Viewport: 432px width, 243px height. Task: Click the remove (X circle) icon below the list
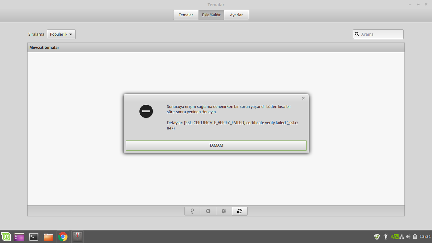coord(208,211)
